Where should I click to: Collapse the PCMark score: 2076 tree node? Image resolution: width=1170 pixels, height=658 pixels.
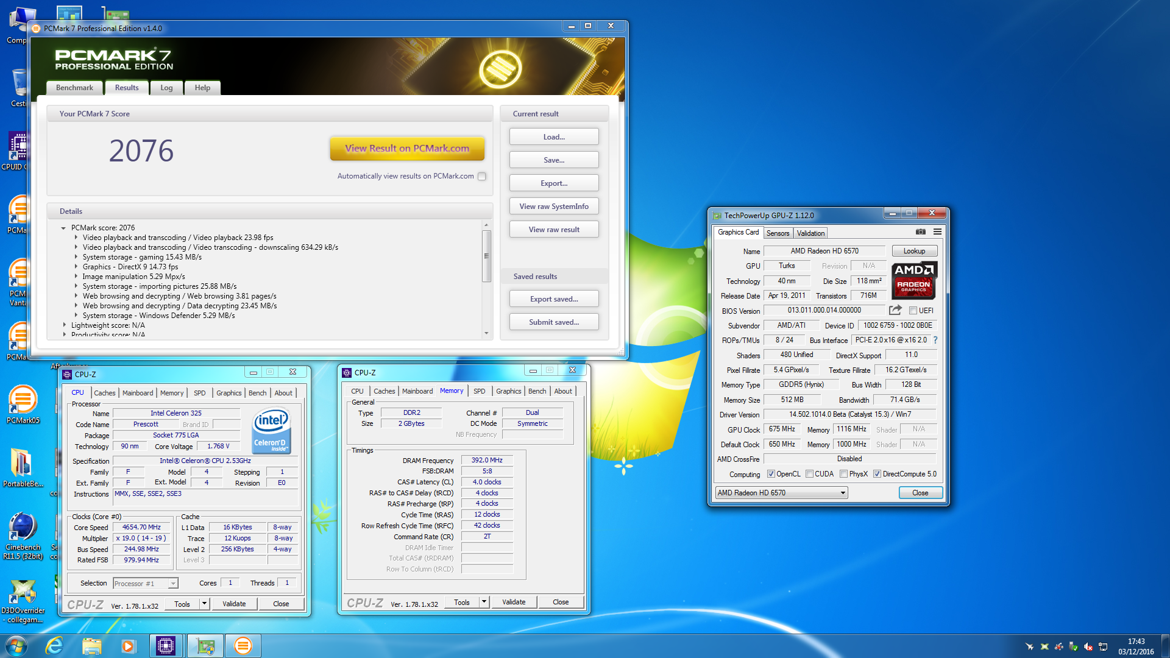point(63,228)
